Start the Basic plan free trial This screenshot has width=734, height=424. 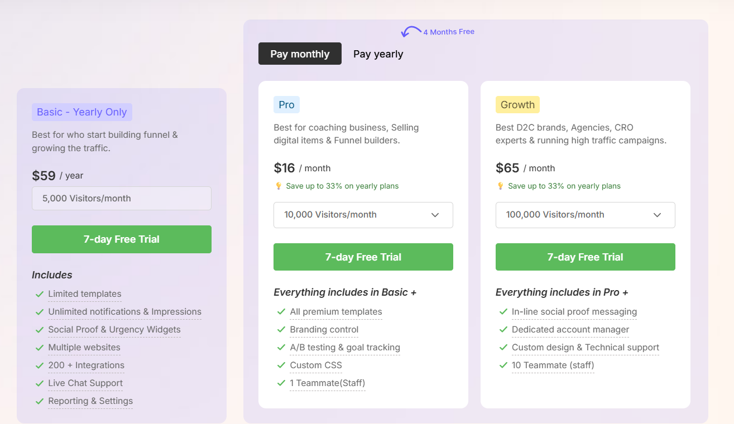pyautogui.click(x=121, y=239)
